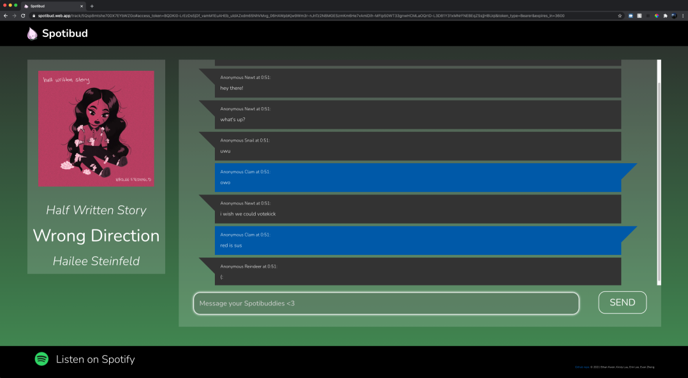Click the song title Wrong Direction
Image resolution: width=688 pixels, height=378 pixels.
(x=96, y=235)
